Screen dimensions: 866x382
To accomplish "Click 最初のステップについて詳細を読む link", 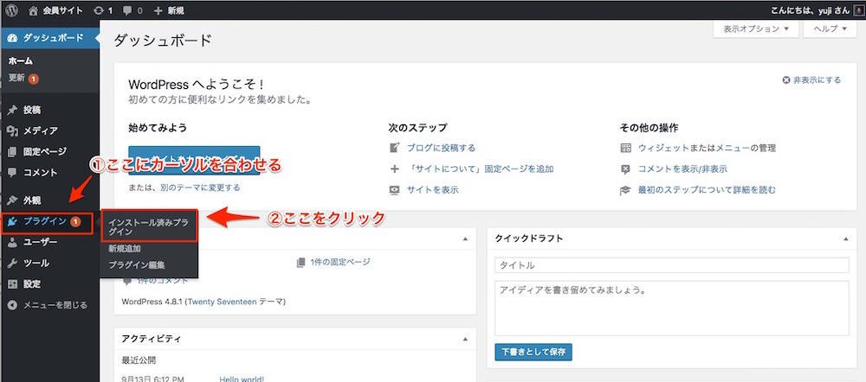I will [707, 189].
